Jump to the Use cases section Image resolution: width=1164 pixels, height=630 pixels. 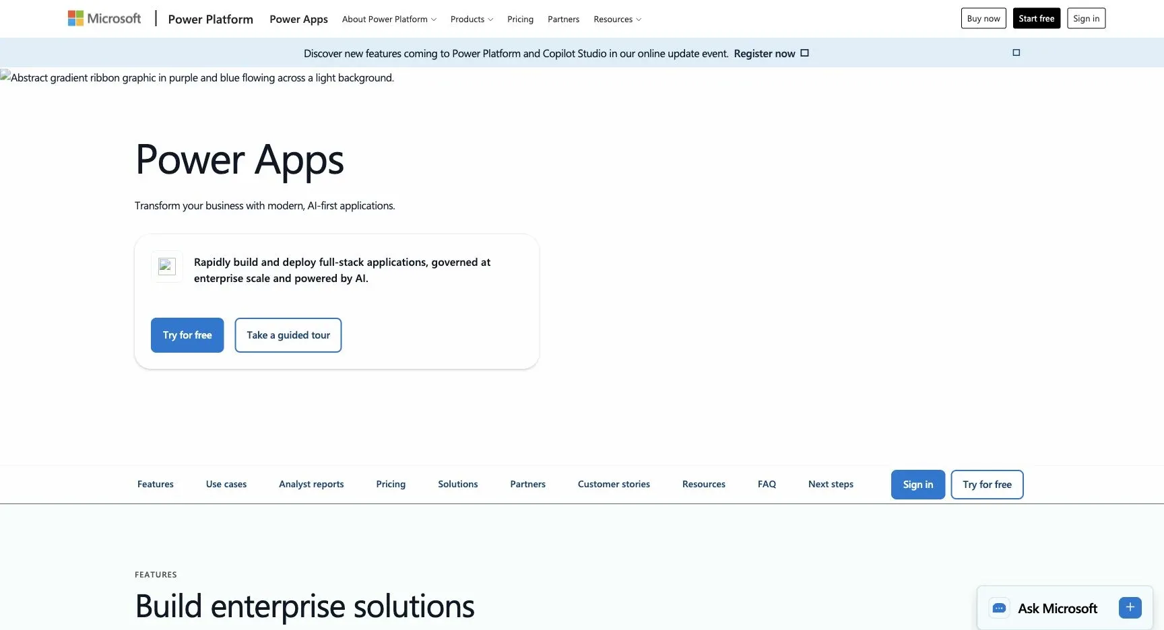tap(226, 484)
